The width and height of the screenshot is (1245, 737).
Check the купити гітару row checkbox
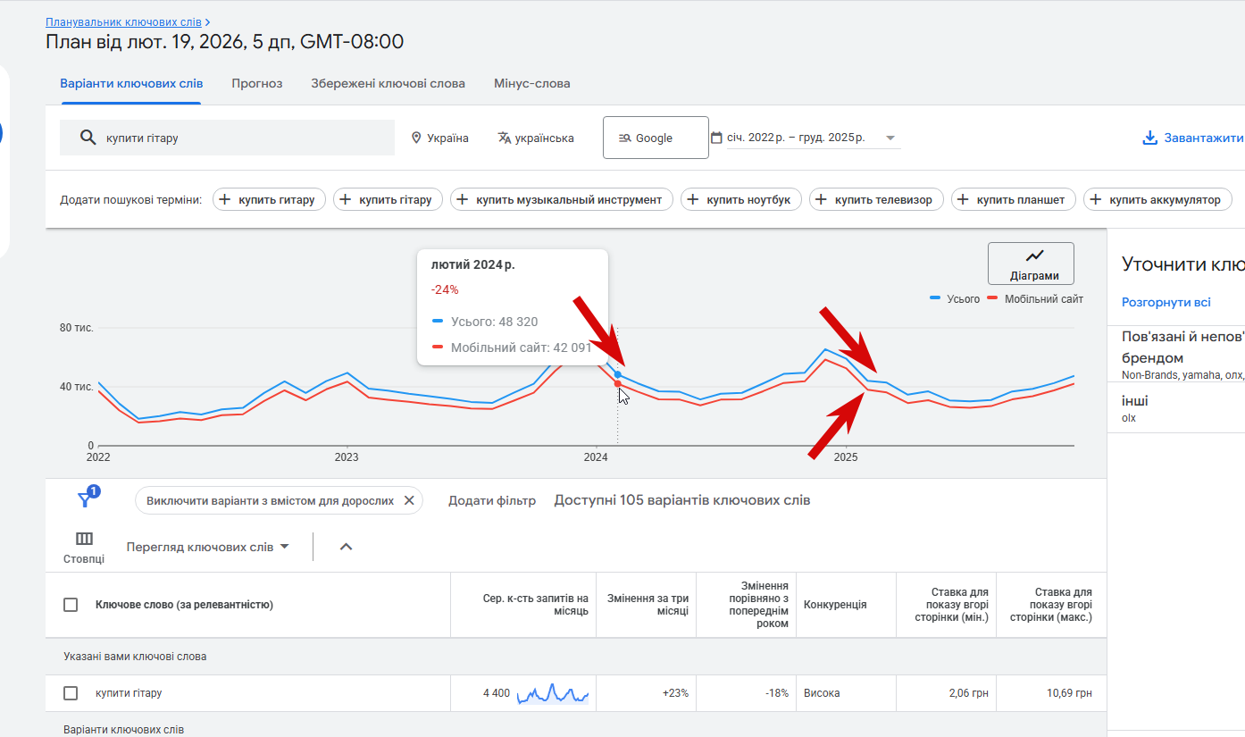(71, 693)
